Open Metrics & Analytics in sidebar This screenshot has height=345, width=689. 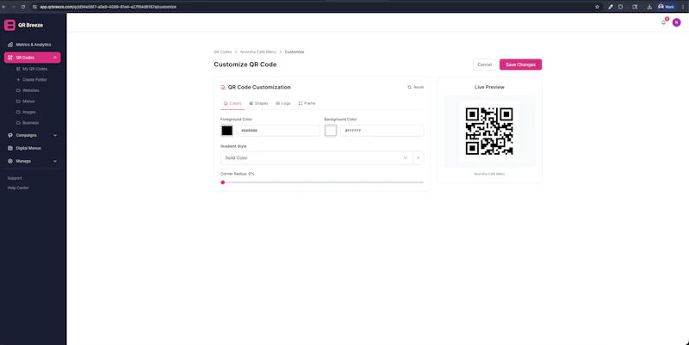coord(33,45)
